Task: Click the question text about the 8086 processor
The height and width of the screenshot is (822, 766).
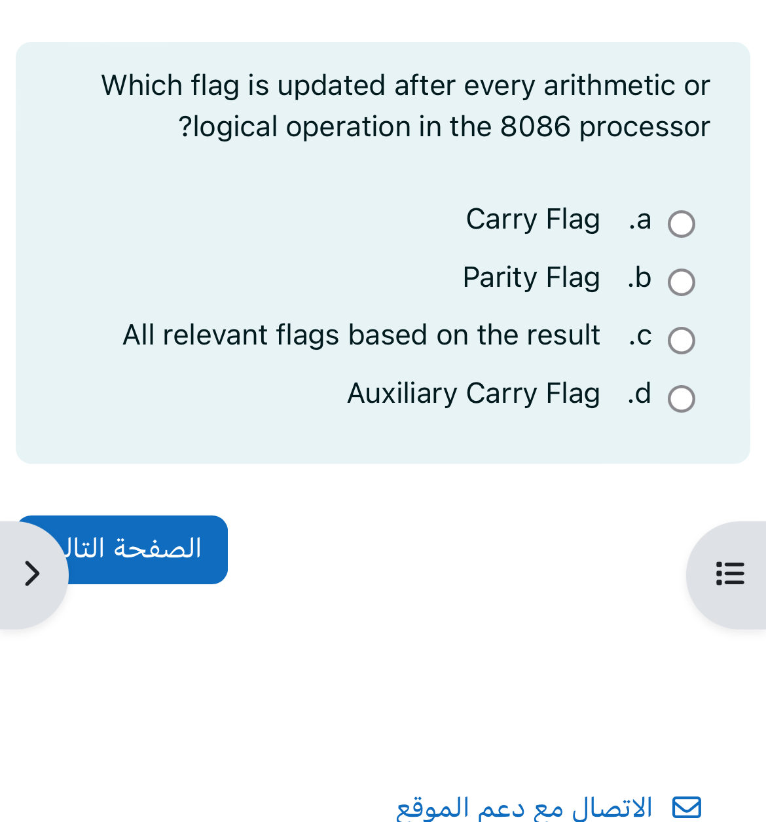Action: coord(405,105)
